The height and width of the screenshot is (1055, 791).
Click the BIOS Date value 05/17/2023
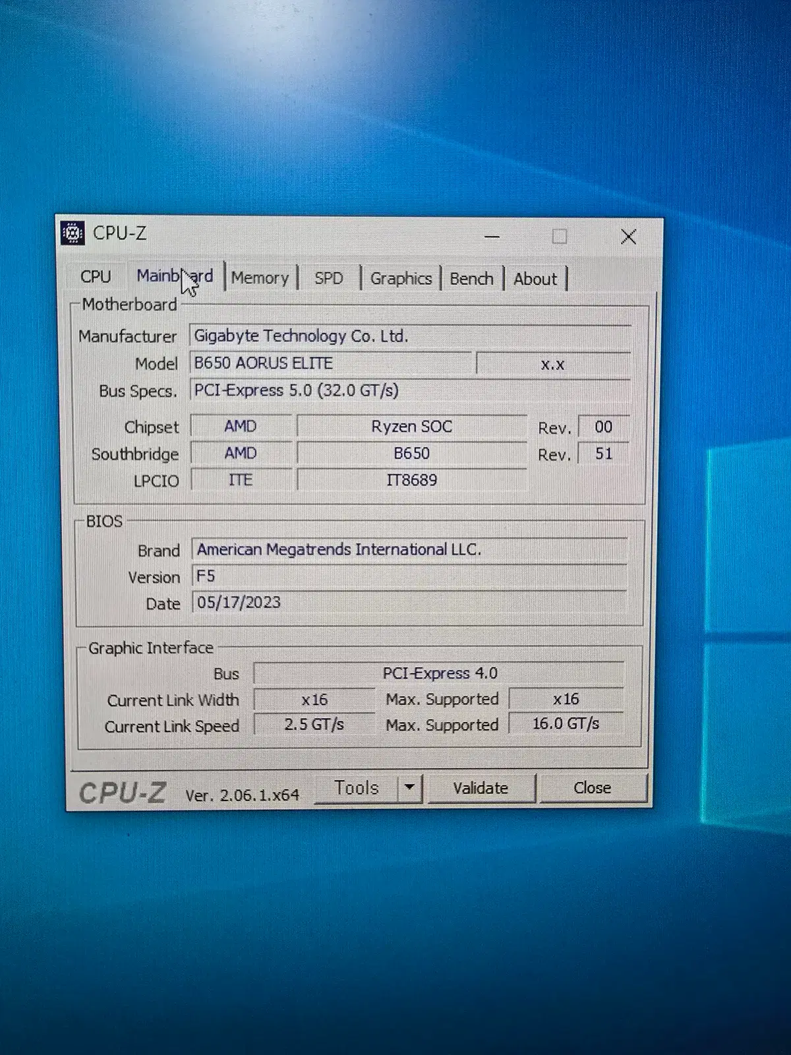click(x=409, y=603)
